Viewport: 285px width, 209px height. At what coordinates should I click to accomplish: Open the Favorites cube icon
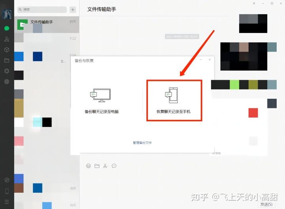[x=7, y=50]
